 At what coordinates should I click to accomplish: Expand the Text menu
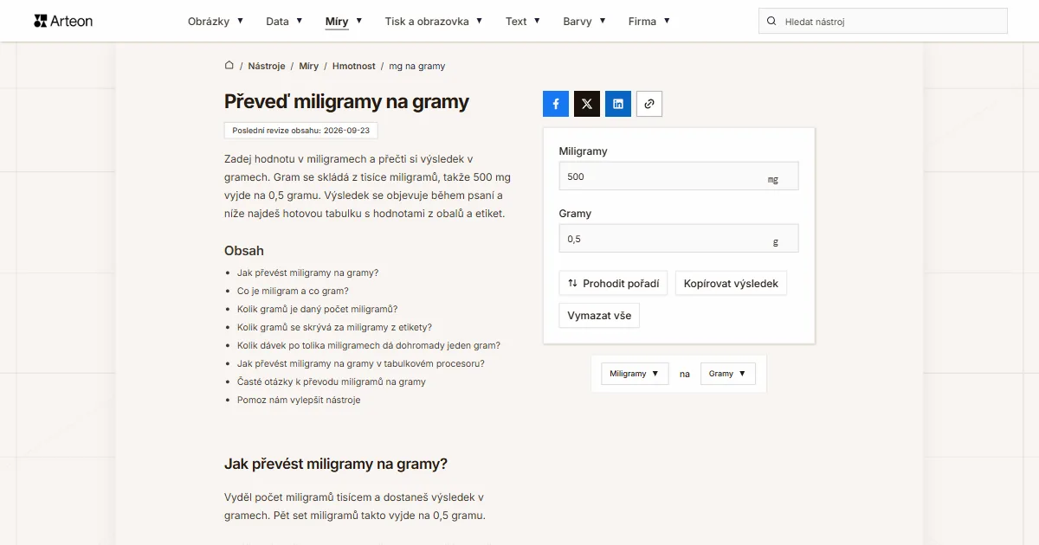[x=523, y=21]
